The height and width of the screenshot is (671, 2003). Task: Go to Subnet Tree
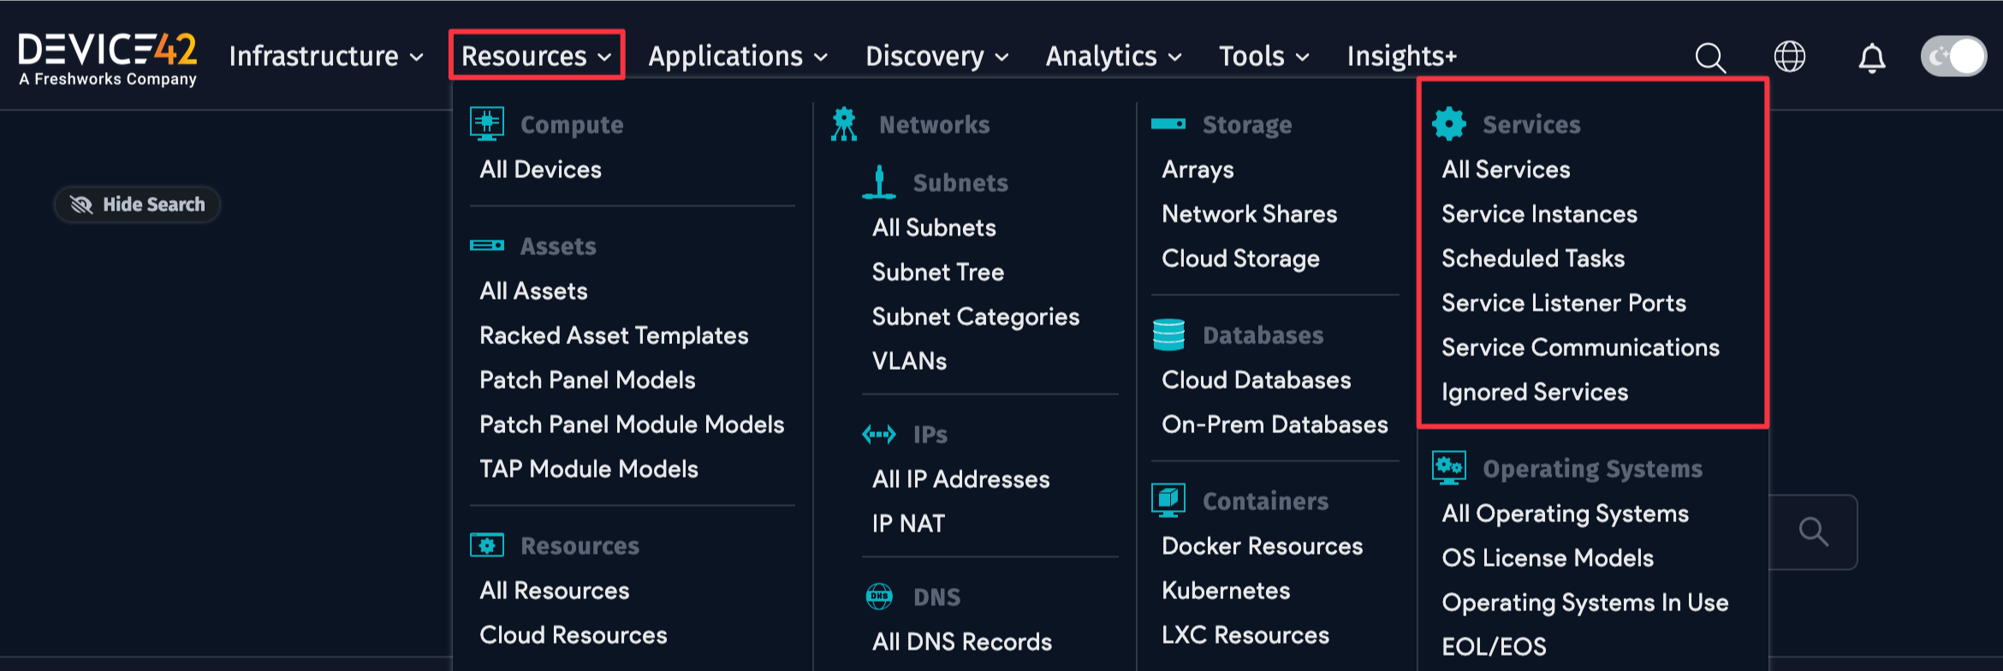tap(937, 272)
